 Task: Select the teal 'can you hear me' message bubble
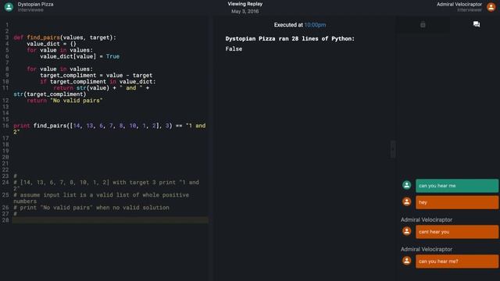coord(456,186)
